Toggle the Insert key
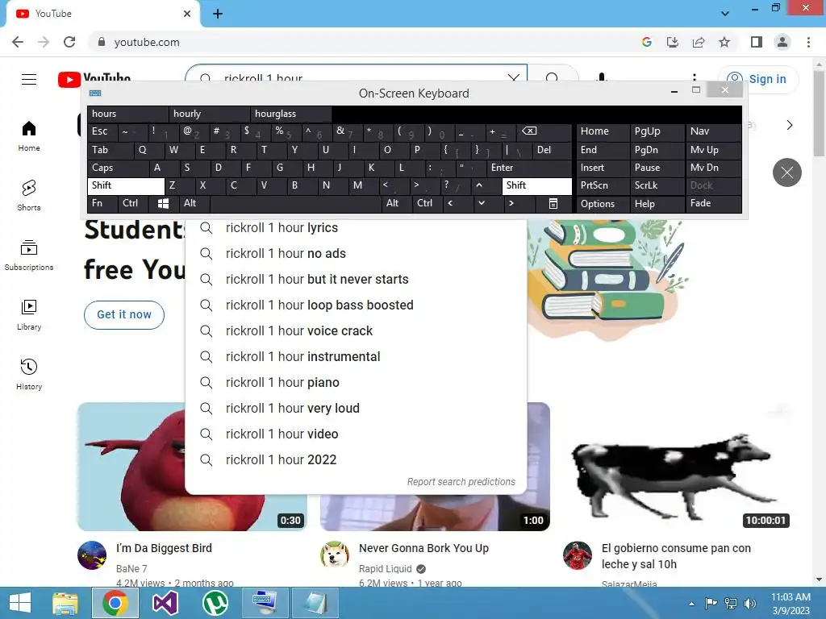 point(603,168)
